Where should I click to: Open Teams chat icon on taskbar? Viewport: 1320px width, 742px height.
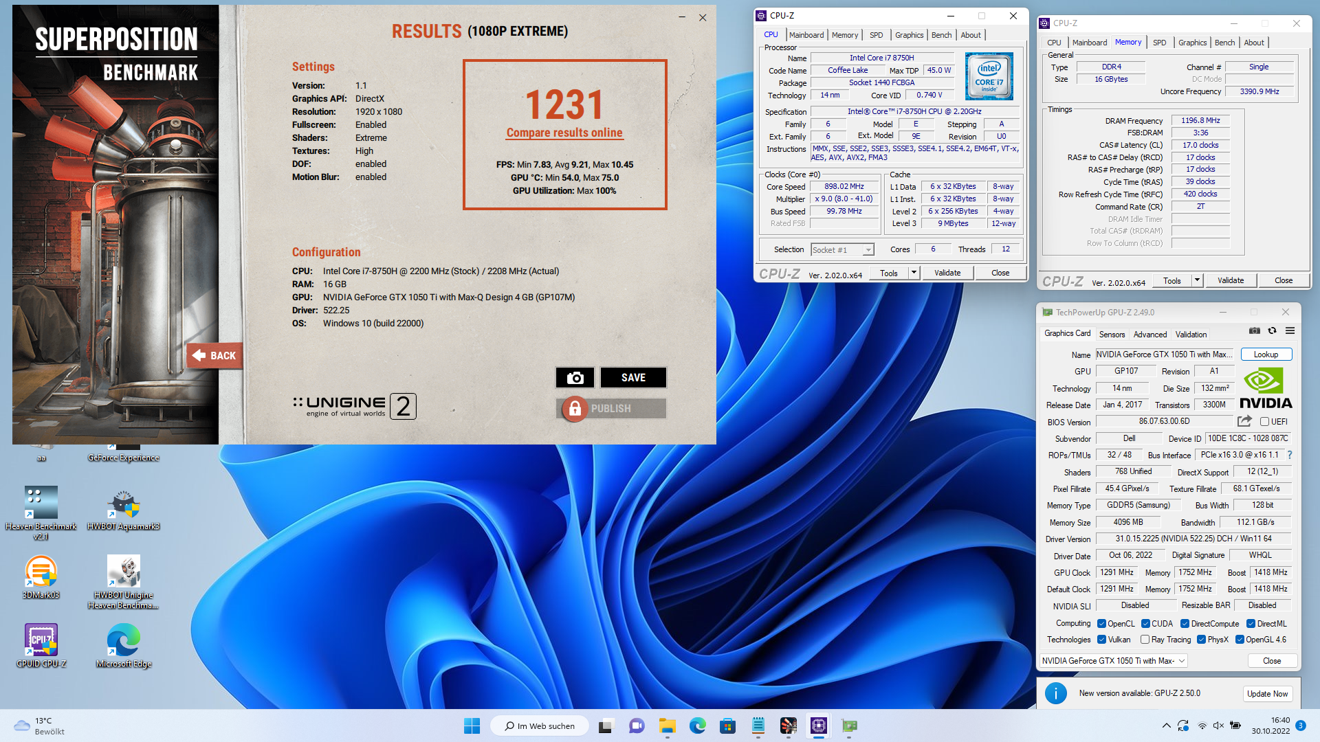[637, 726]
